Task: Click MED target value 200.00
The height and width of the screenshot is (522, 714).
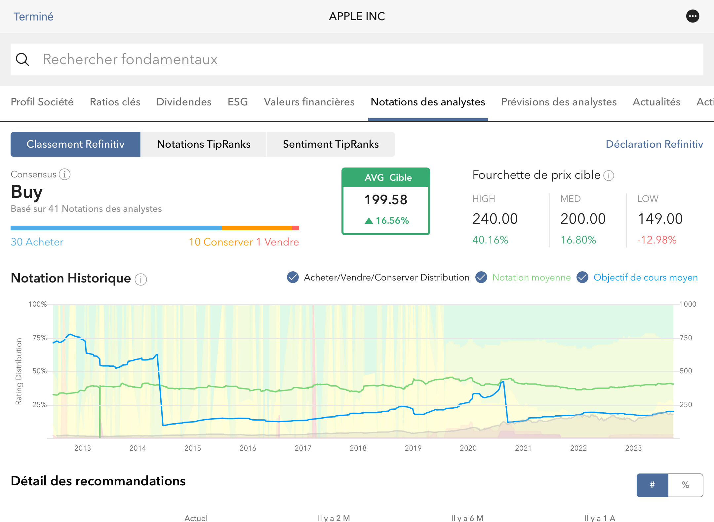Action: [583, 219]
